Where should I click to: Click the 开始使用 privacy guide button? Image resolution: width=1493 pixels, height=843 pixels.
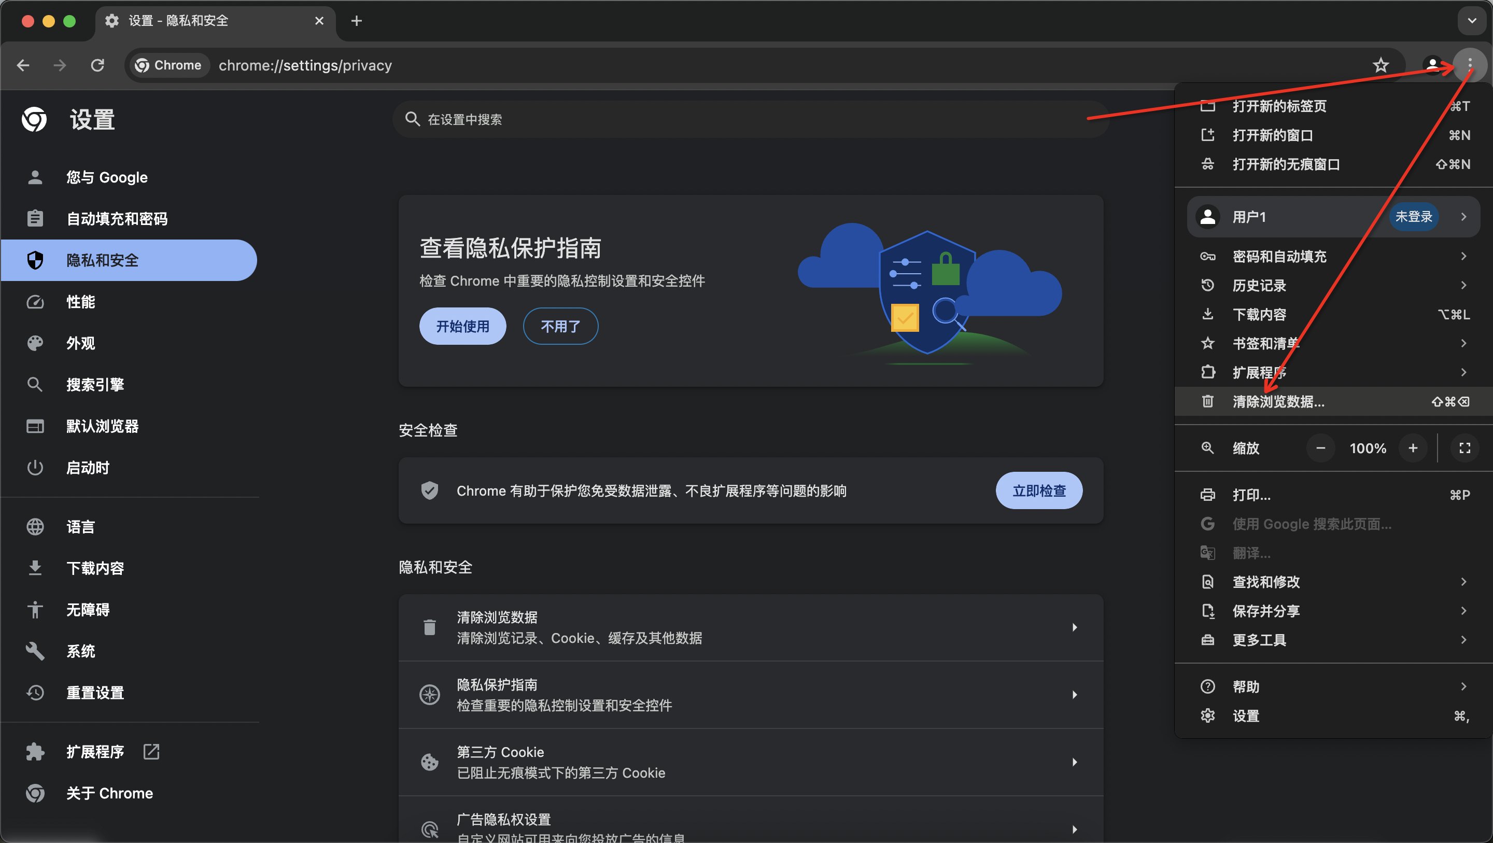(462, 326)
